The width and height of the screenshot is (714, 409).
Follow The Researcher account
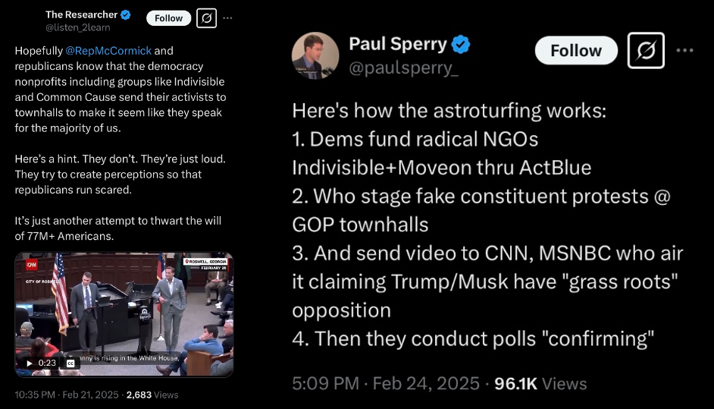tap(168, 18)
